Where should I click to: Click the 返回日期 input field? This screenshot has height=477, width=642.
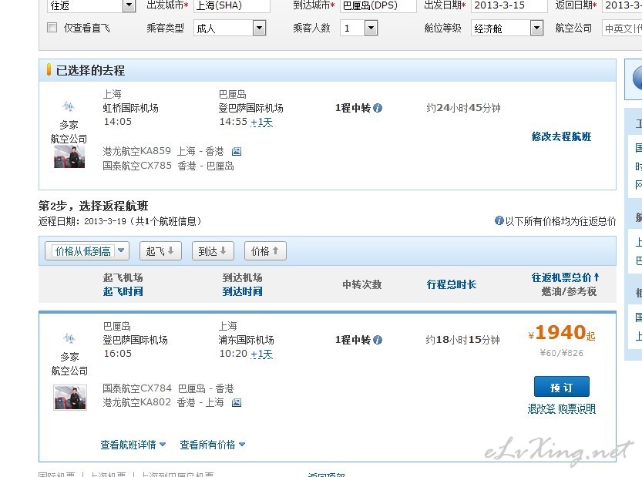coord(622,5)
